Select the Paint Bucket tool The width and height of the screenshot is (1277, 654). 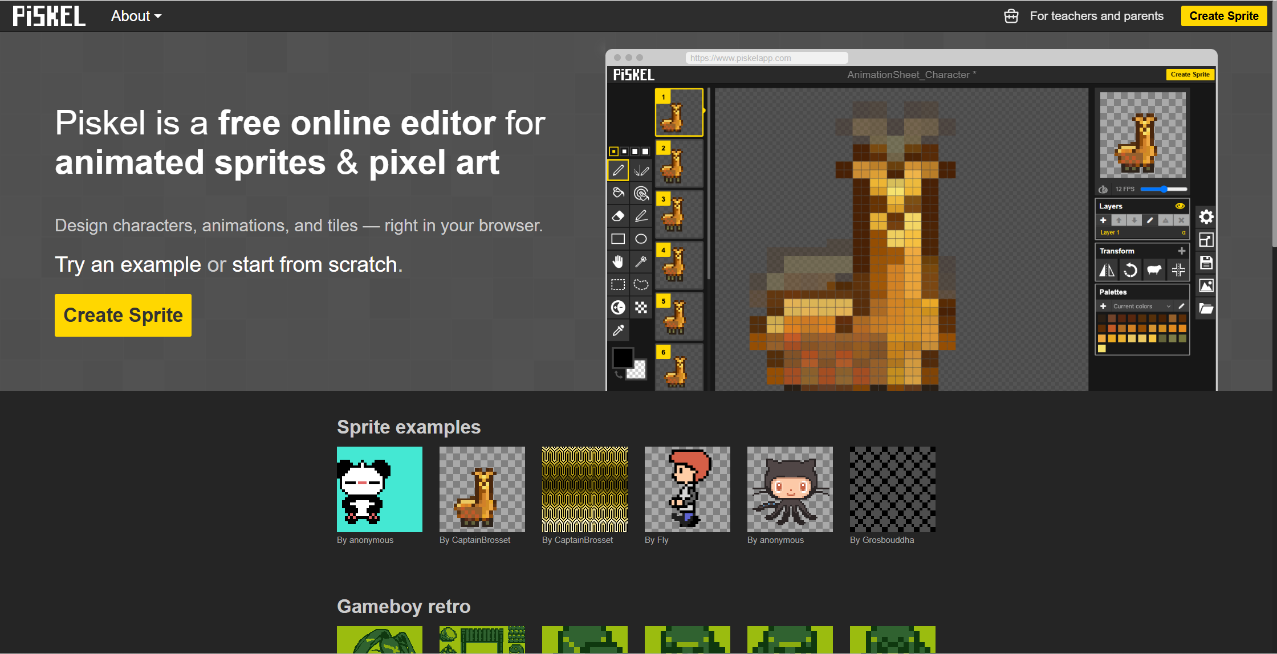click(618, 193)
